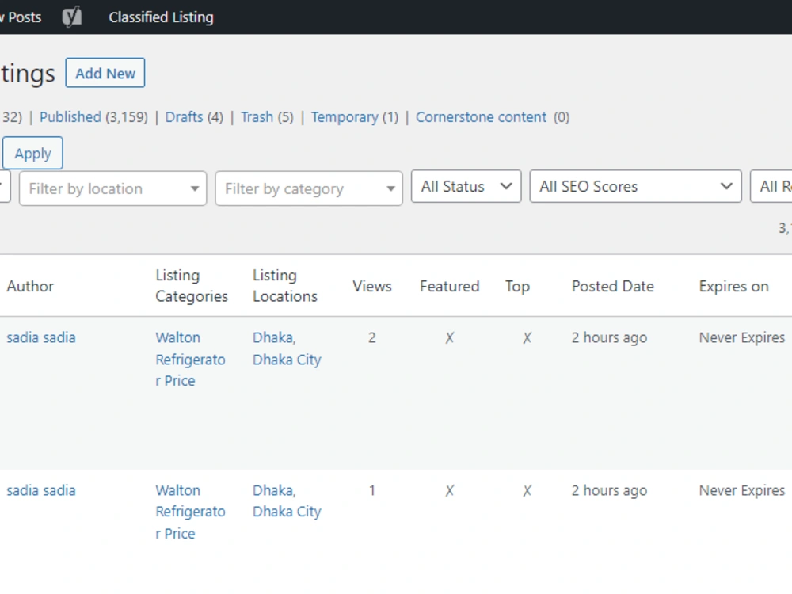Open the All SEO Scores dropdown
This screenshot has height=594, width=792.
[x=635, y=186]
